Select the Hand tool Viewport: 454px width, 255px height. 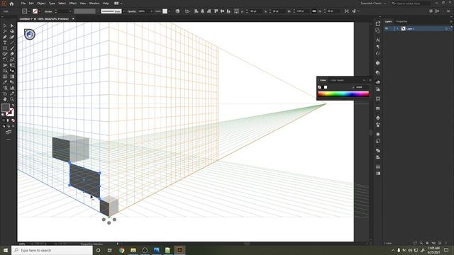tap(5, 99)
